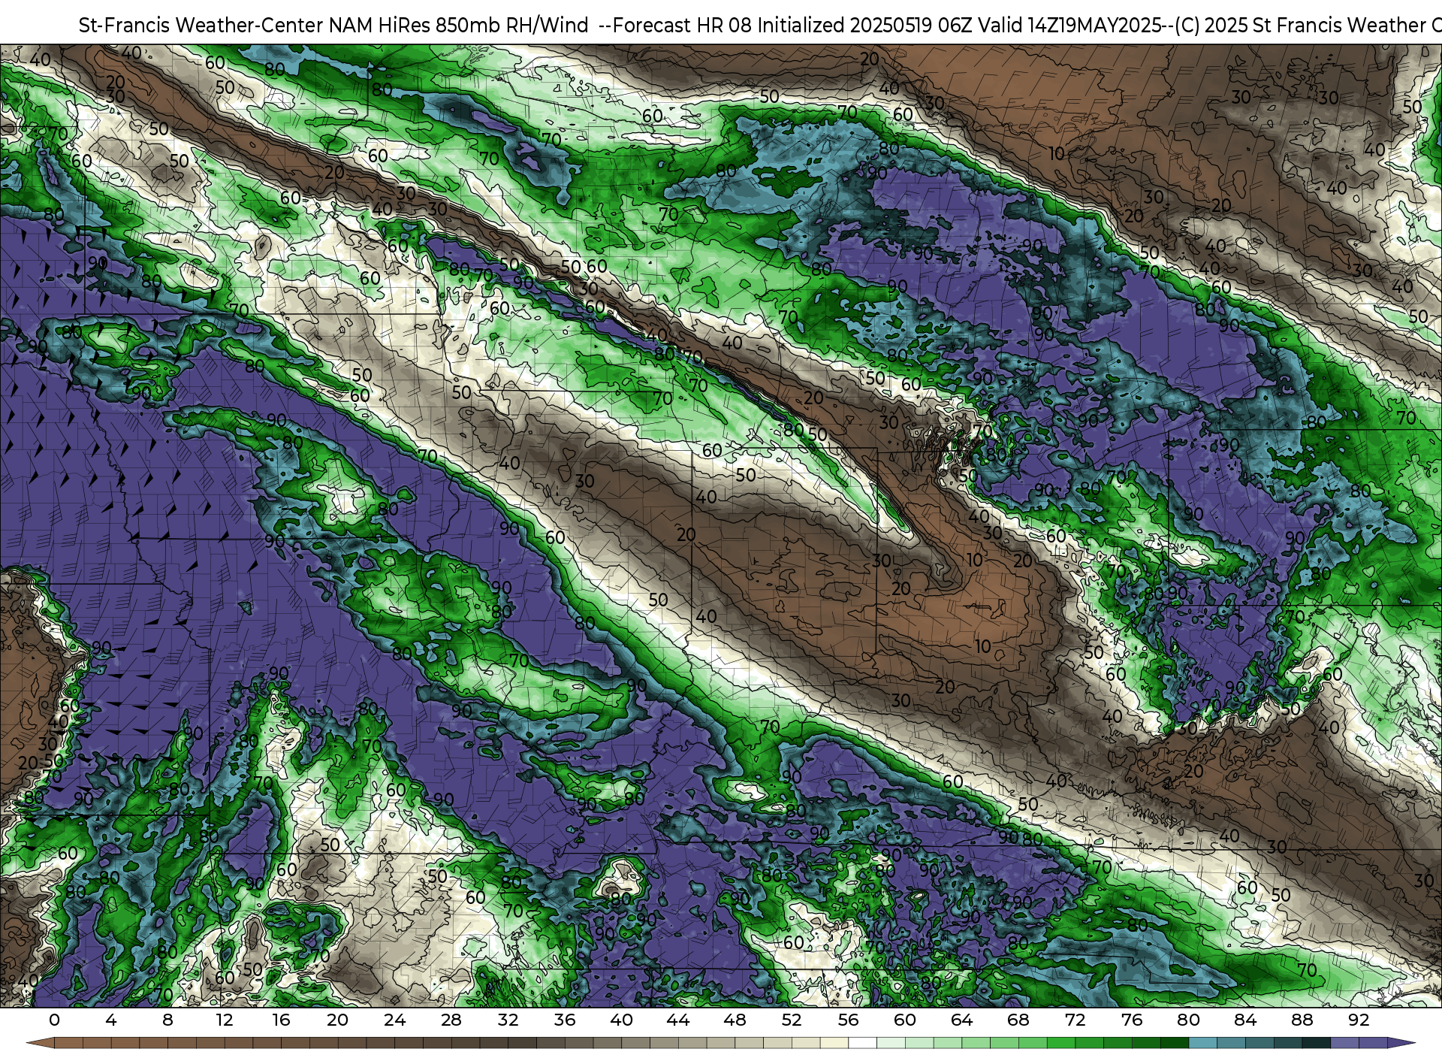Click the color bar label '4'

point(111,1020)
